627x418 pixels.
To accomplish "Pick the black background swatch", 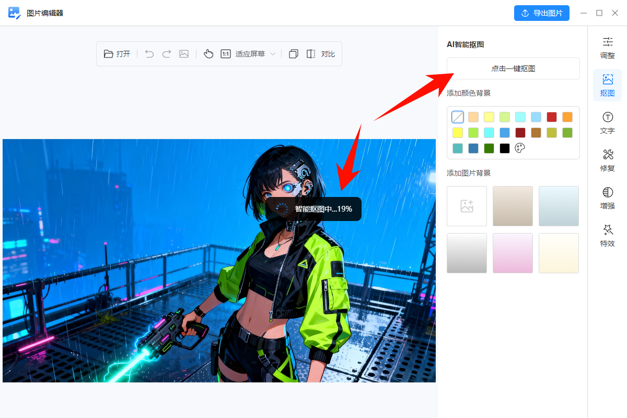I will click(x=505, y=148).
